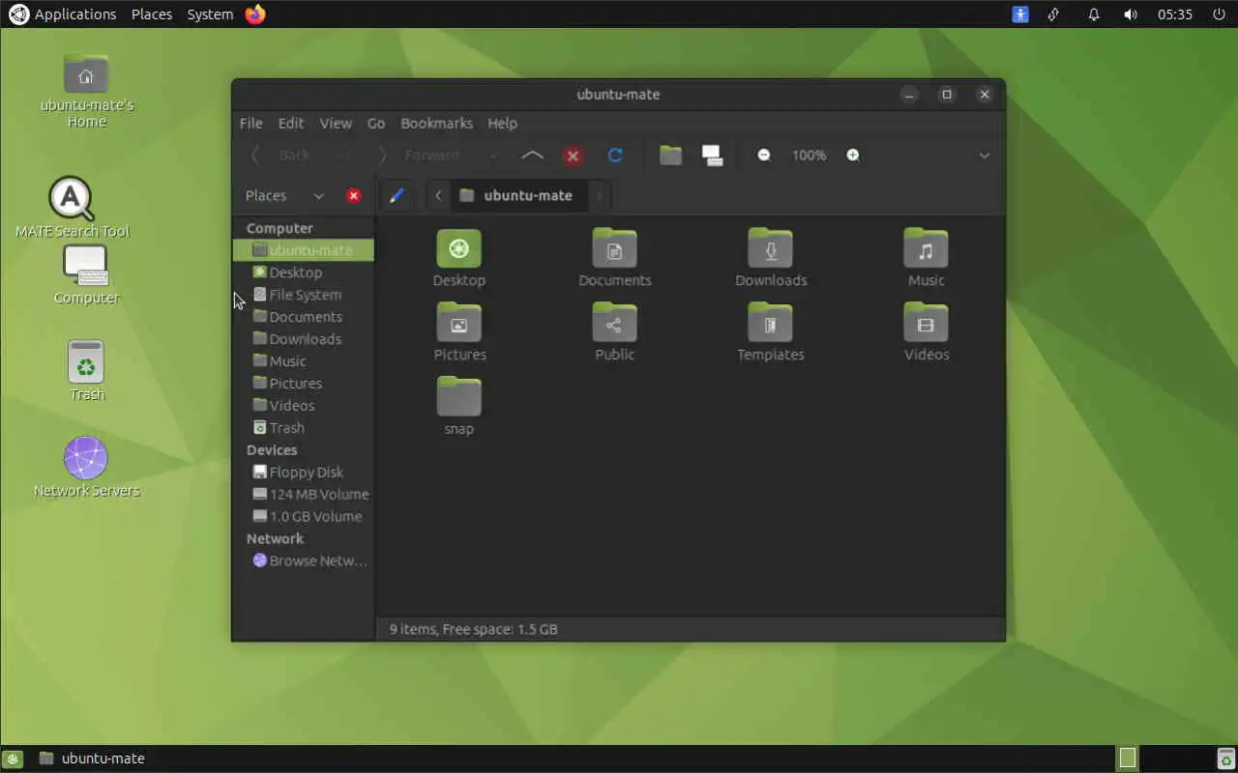
Task: Open the Help menu
Action: click(502, 123)
